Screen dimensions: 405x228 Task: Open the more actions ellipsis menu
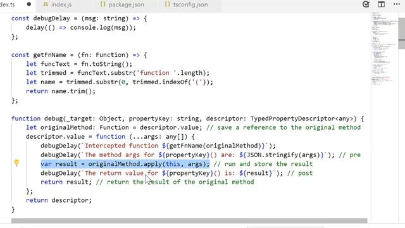tap(397, 4)
